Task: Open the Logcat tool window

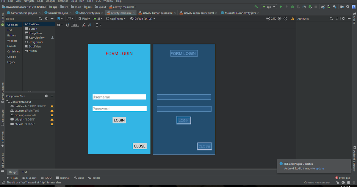Action: click(29, 178)
